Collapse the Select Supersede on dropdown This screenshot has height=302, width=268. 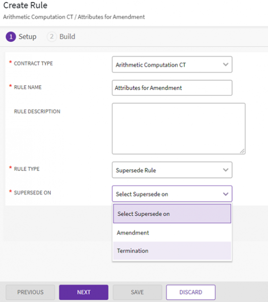[172, 194]
